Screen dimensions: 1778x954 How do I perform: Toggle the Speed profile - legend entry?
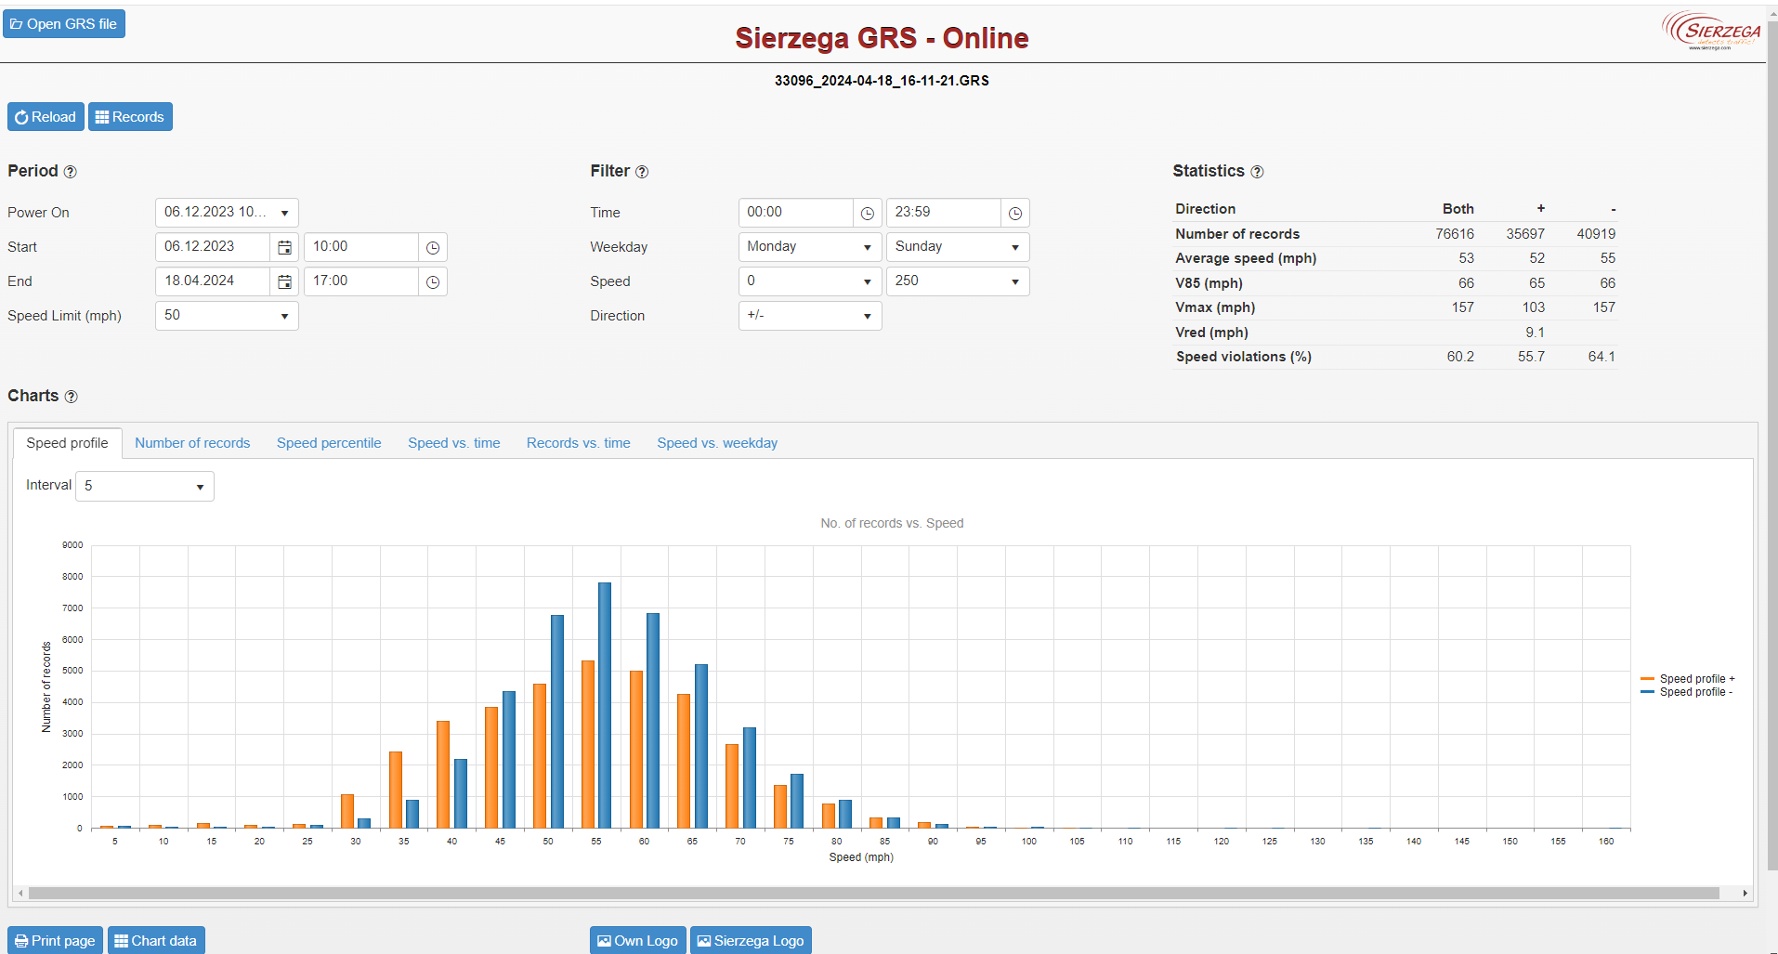tap(1687, 692)
